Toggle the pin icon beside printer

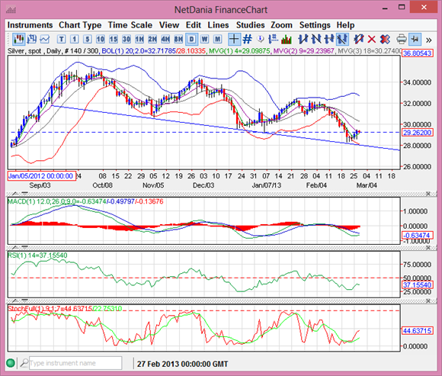point(415,39)
